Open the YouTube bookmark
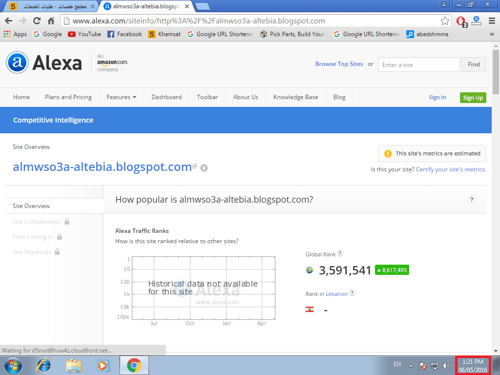The width and height of the screenshot is (500, 375). click(x=84, y=34)
